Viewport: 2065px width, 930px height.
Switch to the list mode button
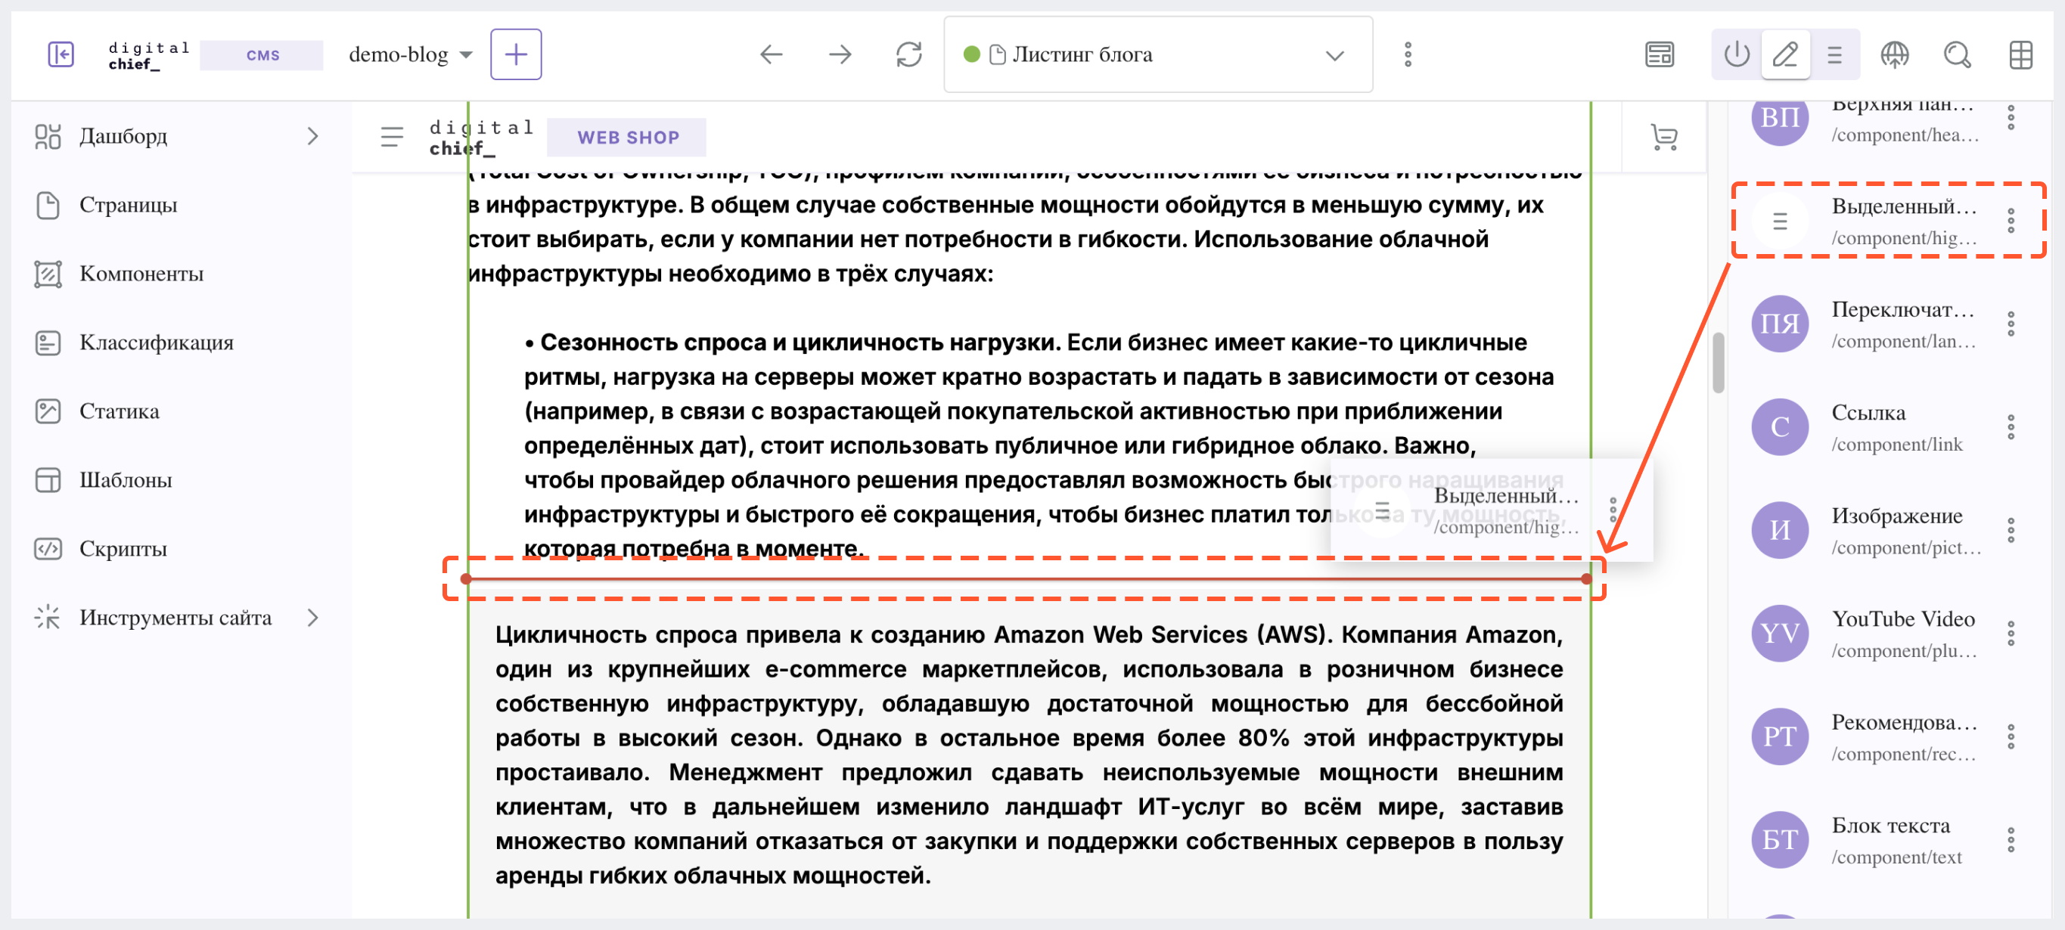coord(1834,54)
